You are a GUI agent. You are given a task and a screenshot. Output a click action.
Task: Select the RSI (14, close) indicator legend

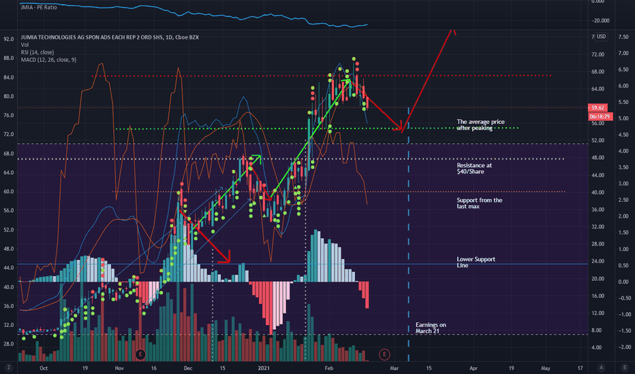point(37,52)
